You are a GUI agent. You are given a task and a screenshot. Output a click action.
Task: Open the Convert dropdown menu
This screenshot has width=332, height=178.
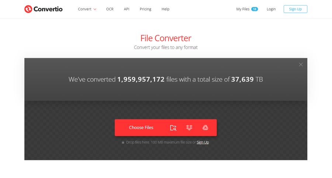tap(87, 9)
